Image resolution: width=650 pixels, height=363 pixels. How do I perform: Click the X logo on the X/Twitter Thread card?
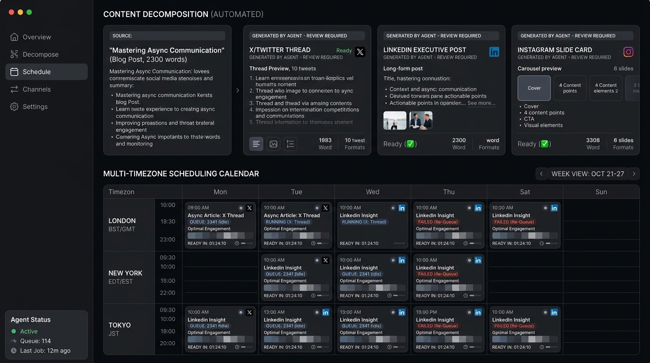pyautogui.click(x=360, y=52)
